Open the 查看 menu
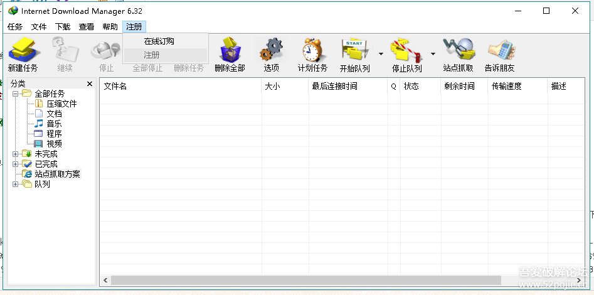 [x=87, y=27]
